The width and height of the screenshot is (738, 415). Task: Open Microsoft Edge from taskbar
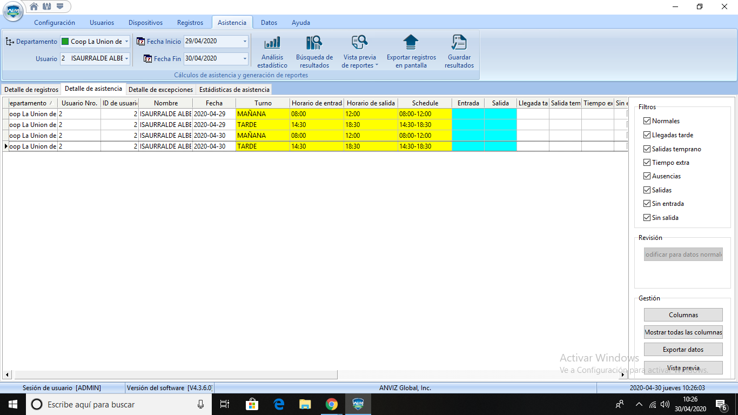tap(279, 404)
